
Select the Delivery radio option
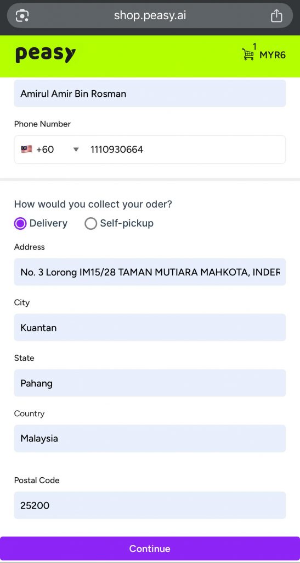(20, 223)
